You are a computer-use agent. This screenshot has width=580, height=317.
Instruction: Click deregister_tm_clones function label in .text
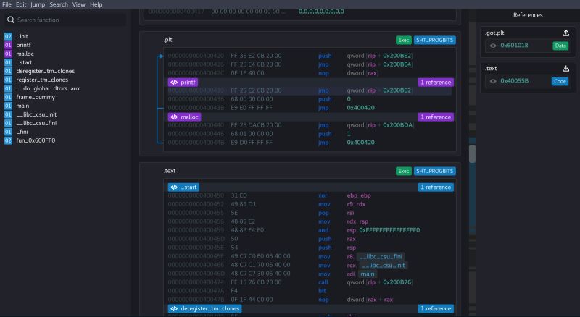204,308
